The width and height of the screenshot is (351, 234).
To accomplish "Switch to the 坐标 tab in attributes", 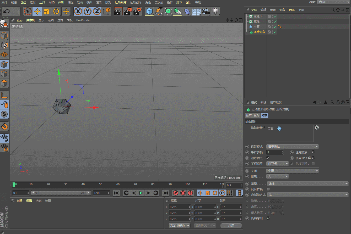I will coord(256,115).
